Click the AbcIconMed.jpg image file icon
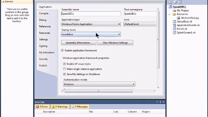Screen dimensions: 208x117 coord(178,18)
